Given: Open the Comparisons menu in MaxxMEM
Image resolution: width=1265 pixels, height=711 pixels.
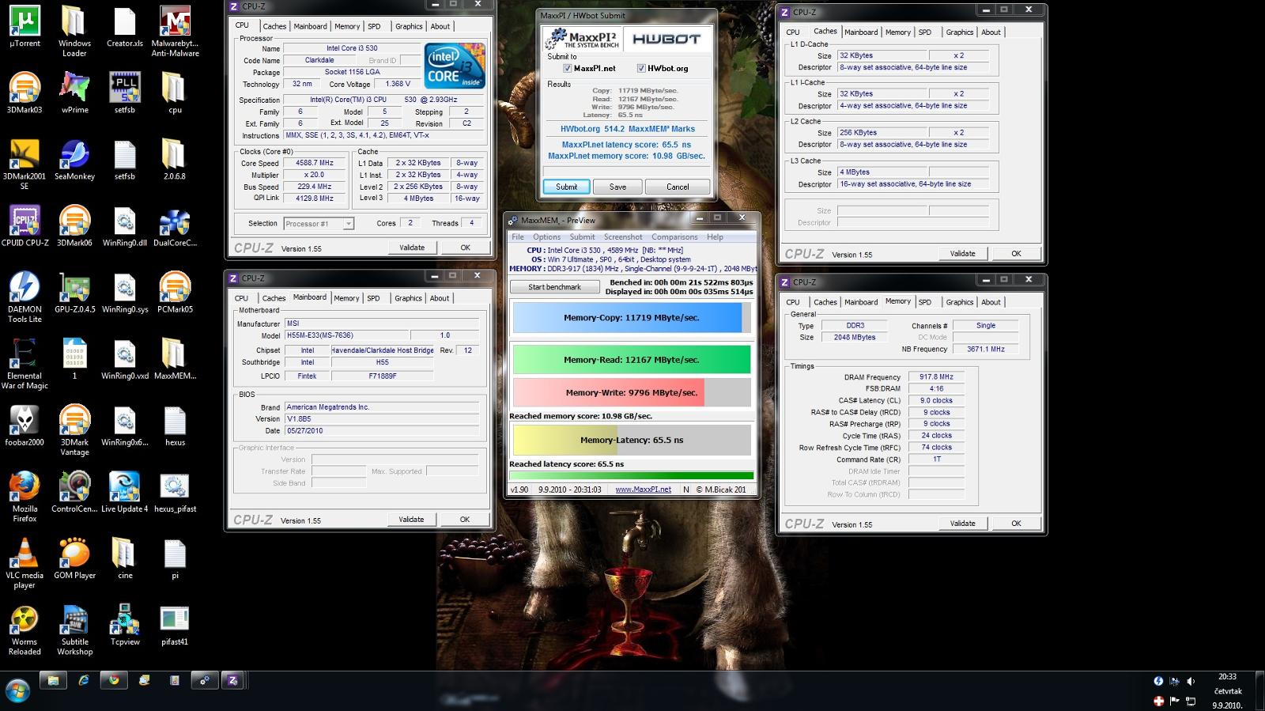Looking at the screenshot, I should (674, 237).
